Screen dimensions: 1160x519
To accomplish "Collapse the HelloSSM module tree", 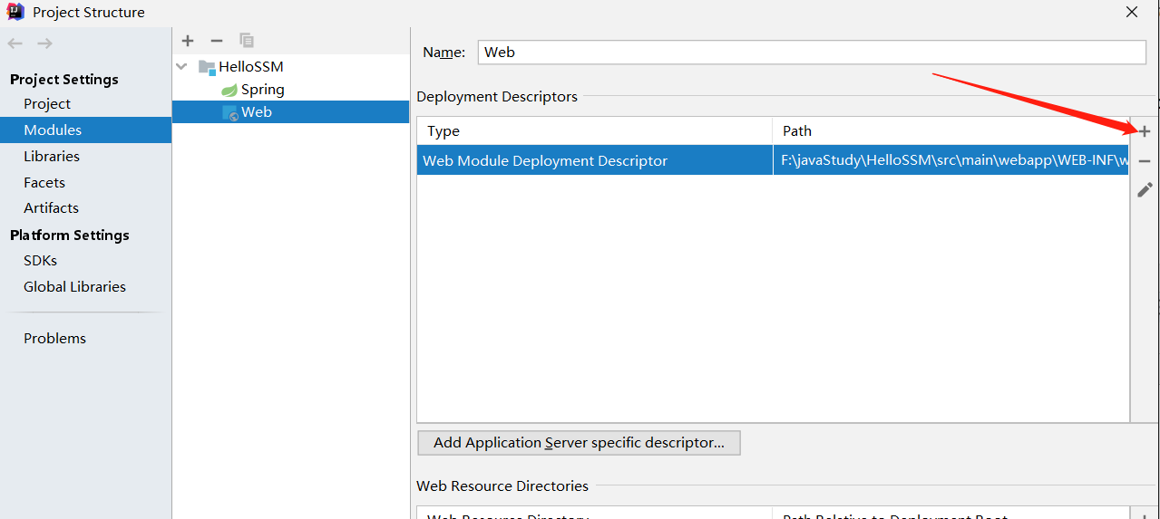I will (182, 67).
